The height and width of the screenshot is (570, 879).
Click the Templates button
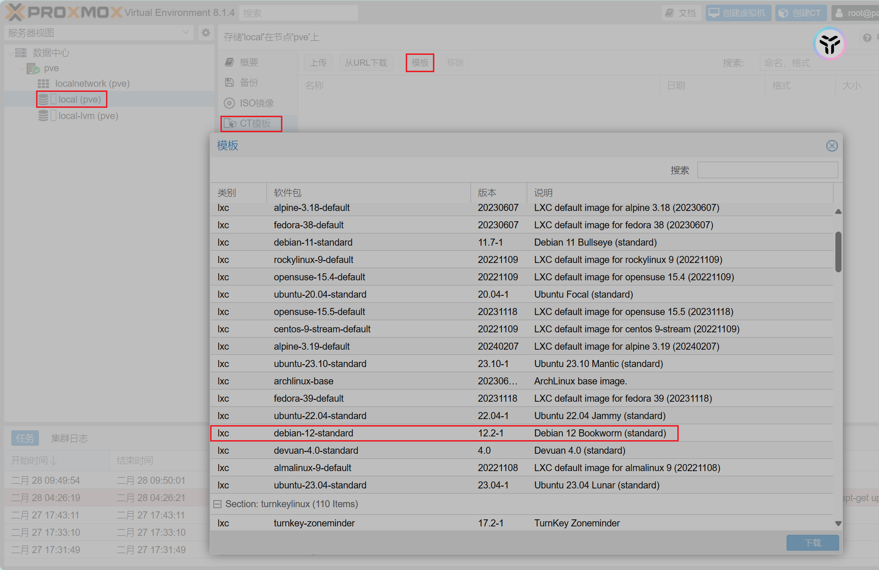click(420, 62)
